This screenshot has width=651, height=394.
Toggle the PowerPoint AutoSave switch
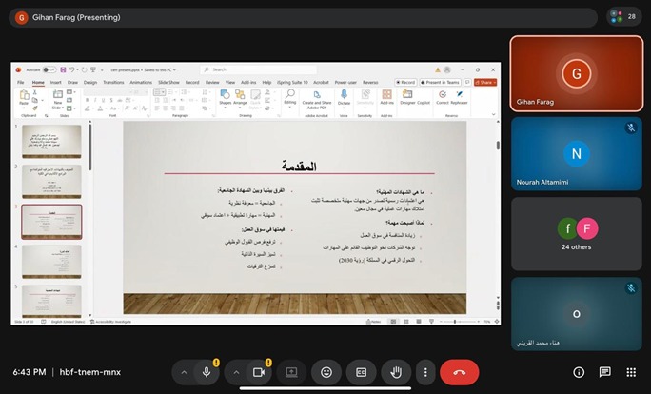tap(49, 69)
